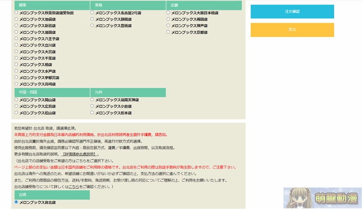Click the 近畿 region header

click(x=204, y=5)
